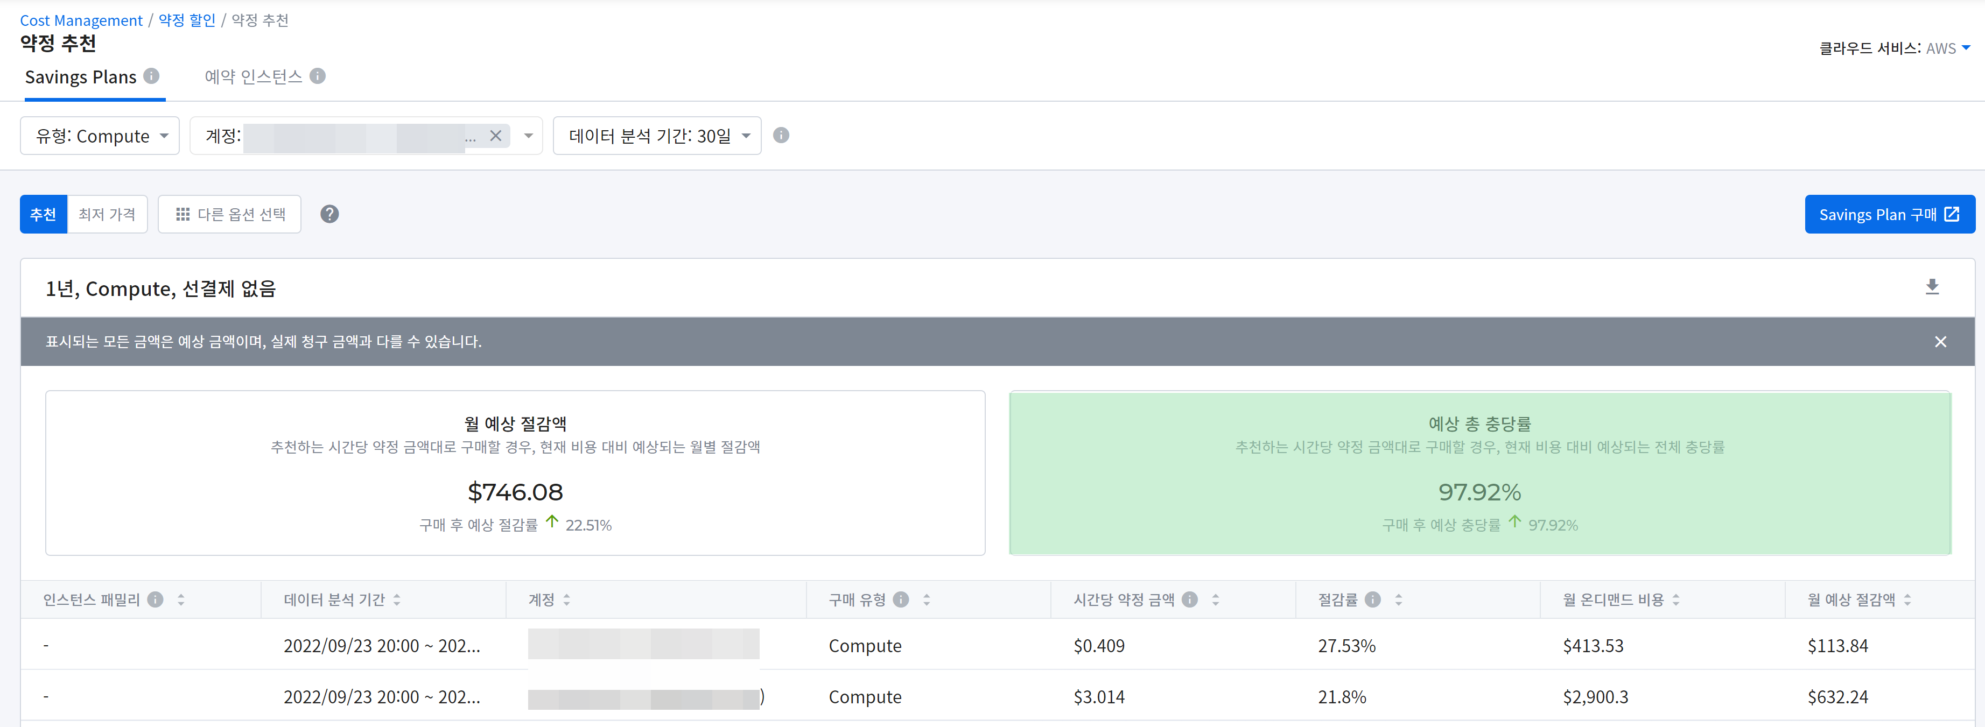This screenshot has width=1985, height=727.
Task: Click the info icon next to 구매 유형 column
Action: 901,599
